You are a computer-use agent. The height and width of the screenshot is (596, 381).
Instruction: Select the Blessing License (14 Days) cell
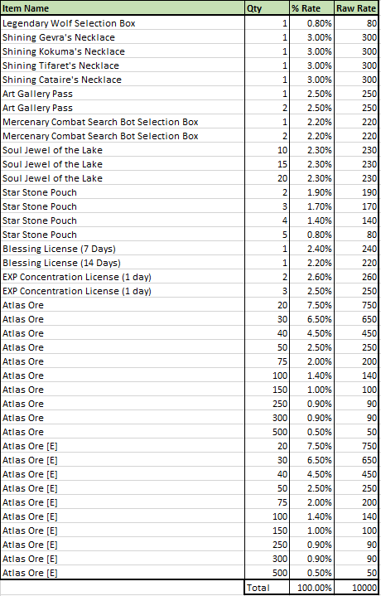[123, 263]
